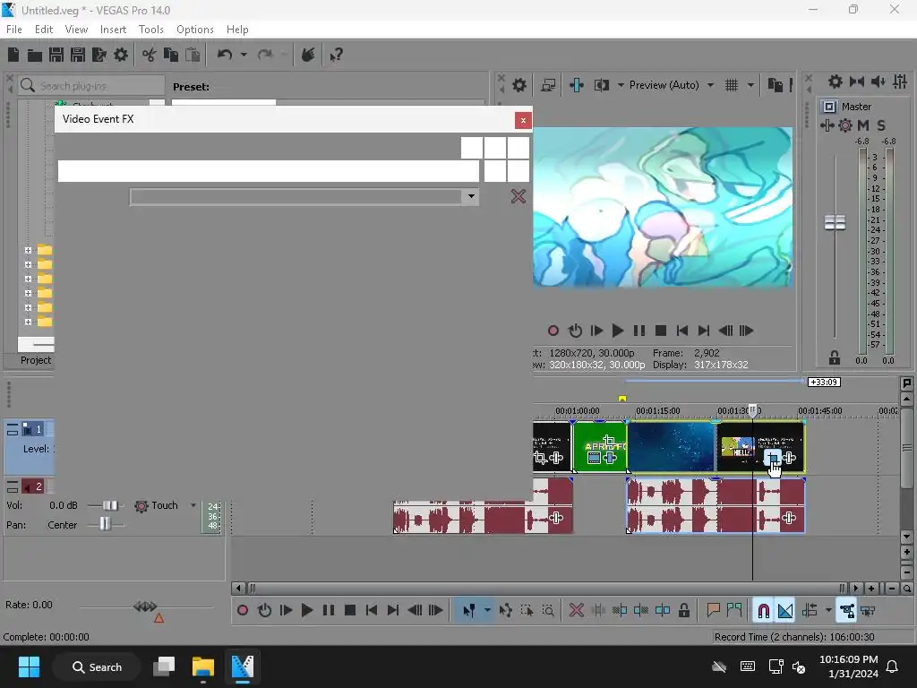
Task: Select the Envelope Edit tool
Action: (x=505, y=611)
